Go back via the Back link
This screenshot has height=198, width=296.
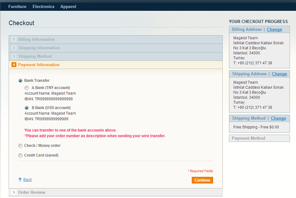pos(27,180)
